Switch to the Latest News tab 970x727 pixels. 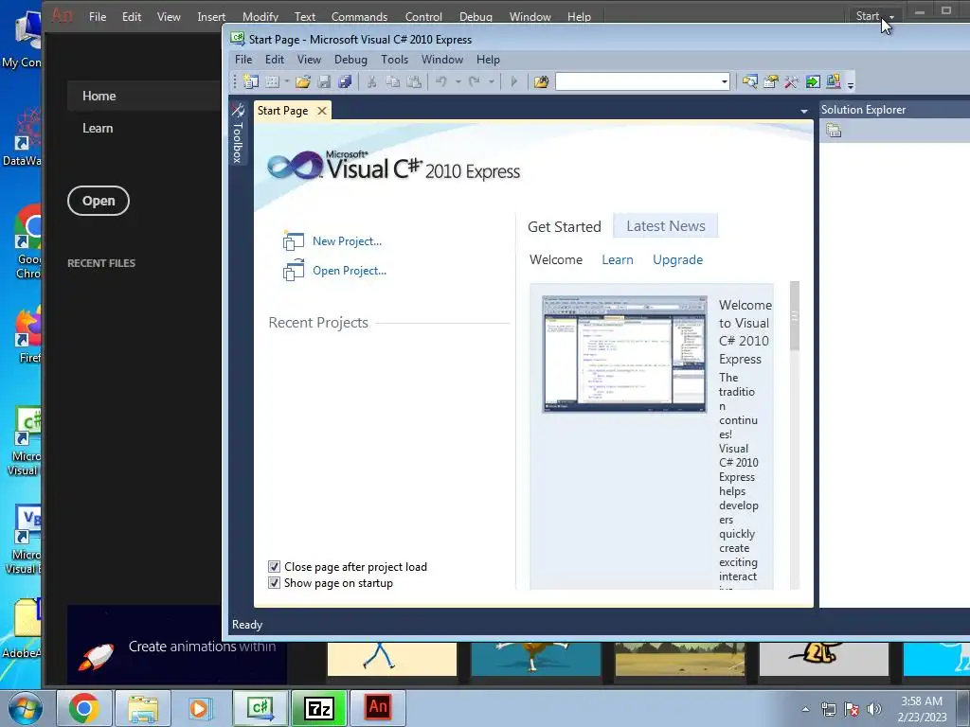tap(666, 226)
